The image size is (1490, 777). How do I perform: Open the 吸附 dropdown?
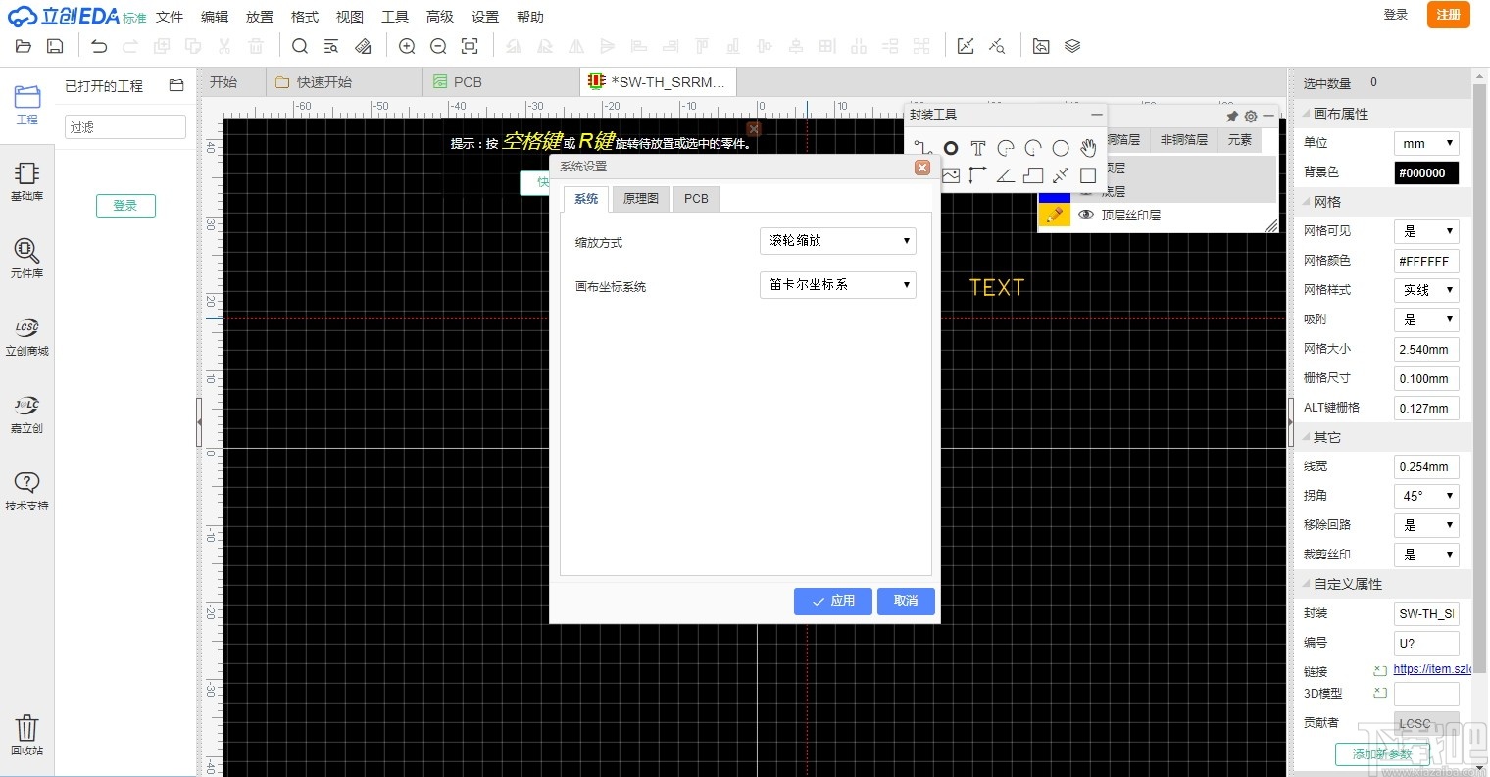point(1426,319)
